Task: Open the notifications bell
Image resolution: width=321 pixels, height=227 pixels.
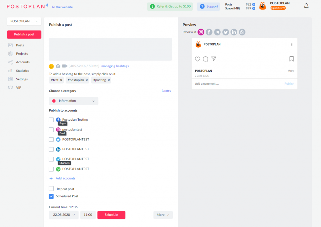Action: tap(306, 6)
